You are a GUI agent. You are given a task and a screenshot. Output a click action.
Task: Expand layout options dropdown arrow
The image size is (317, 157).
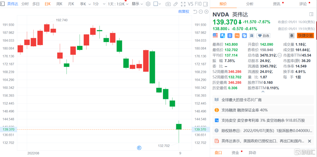tap(160, 4)
